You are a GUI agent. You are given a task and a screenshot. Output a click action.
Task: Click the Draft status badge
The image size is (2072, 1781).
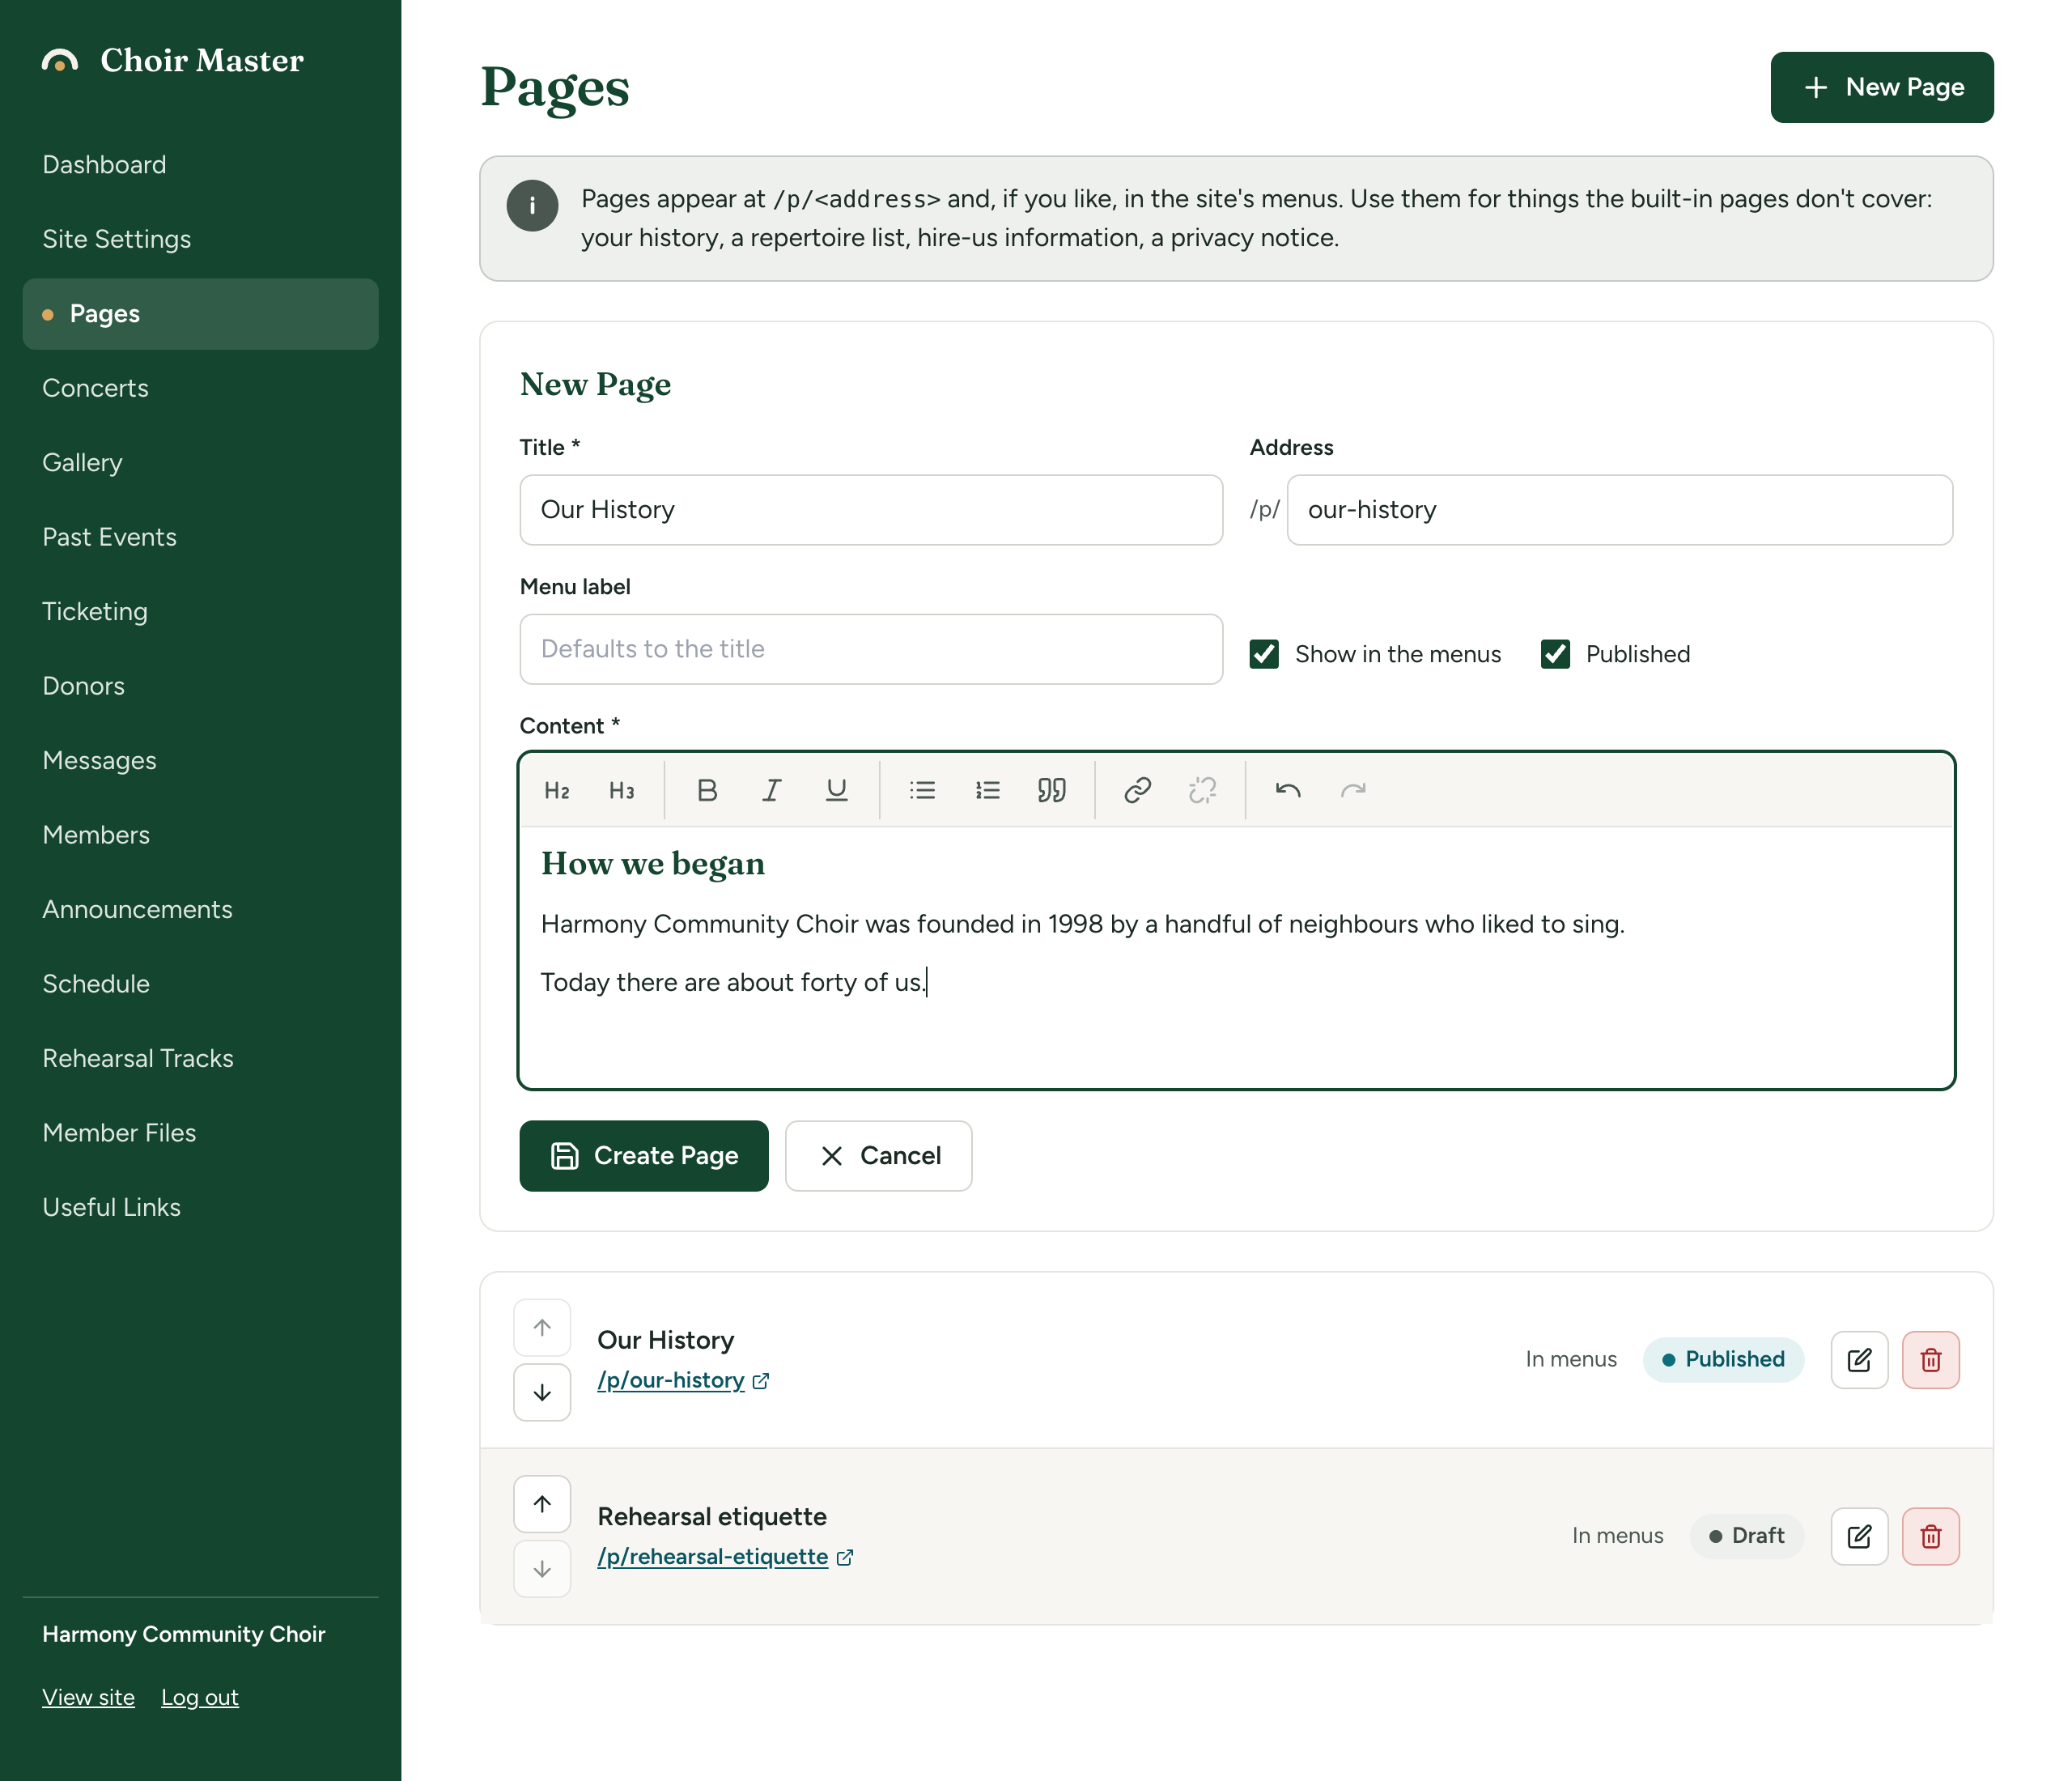tap(1746, 1536)
